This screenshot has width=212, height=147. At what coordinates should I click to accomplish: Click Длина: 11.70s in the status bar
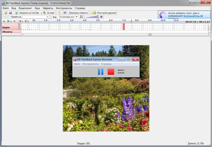pyautogui.click(x=196, y=143)
